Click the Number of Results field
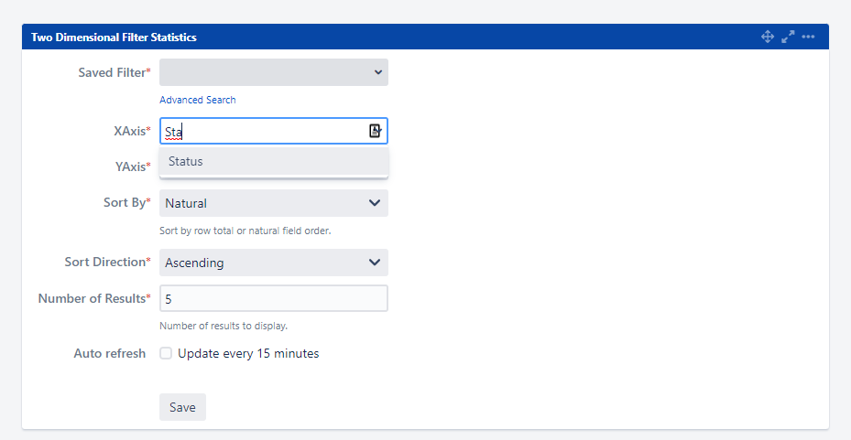The width and height of the screenshot is (851, 440). pos(274,298)
